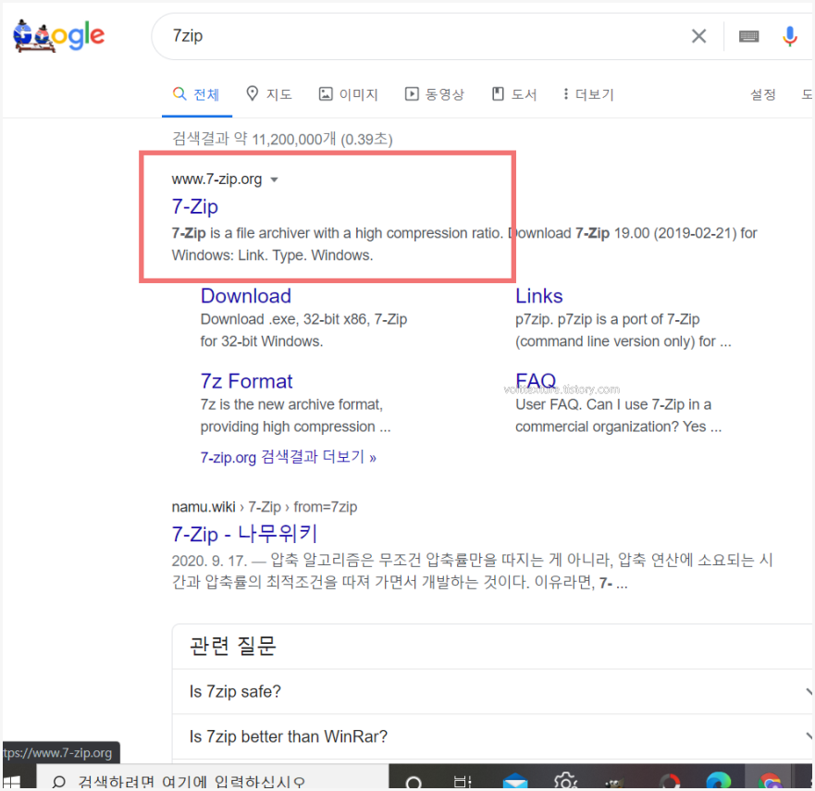
Task: Click the result count '검색결과 약 11,200,000개'
Action: tap(254, 139)
